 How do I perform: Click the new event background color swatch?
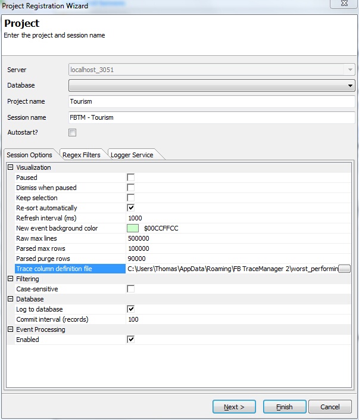[x=133, y=228]
